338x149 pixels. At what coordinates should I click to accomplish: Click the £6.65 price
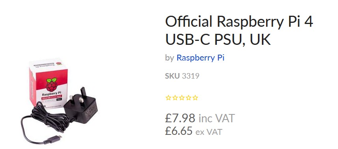click(179, 131)
